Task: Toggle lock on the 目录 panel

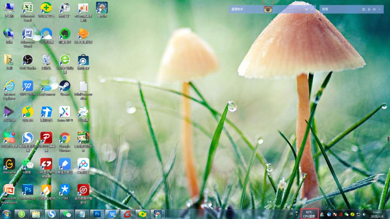Action: click(369, 9)
